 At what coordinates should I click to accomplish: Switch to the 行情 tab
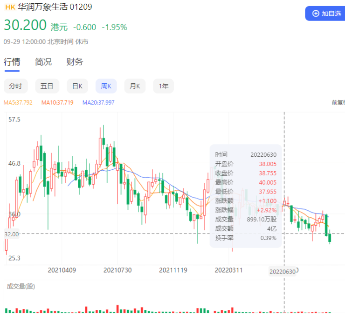coord(12,62)
